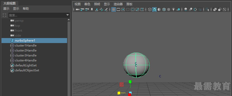Click the Smooth Shade All cube icon
This screenshot has width=232, height=96.
click(154, 9)
